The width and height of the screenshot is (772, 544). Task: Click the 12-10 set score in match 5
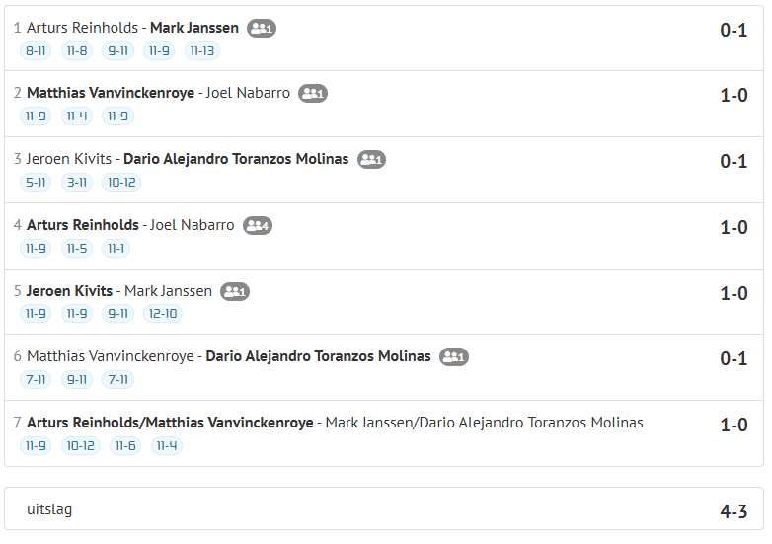(x=162, y=314)
